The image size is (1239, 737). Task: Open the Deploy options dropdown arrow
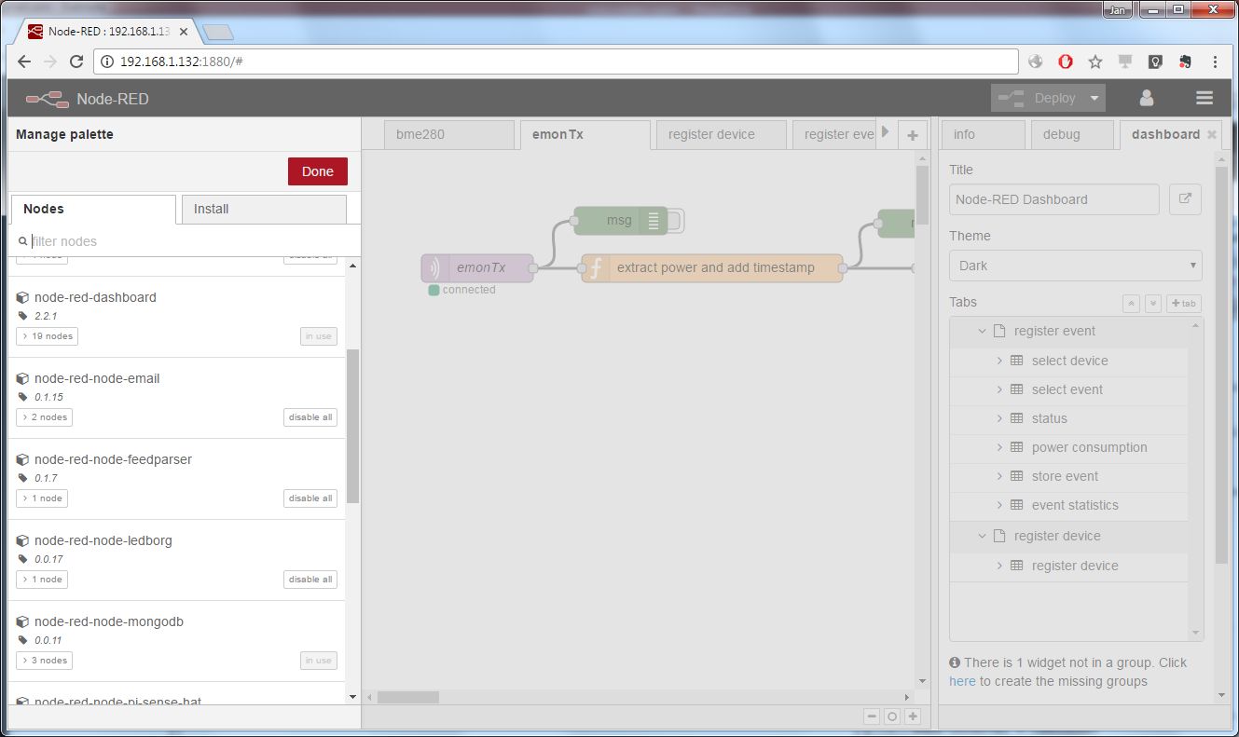tap(1094, 98)
